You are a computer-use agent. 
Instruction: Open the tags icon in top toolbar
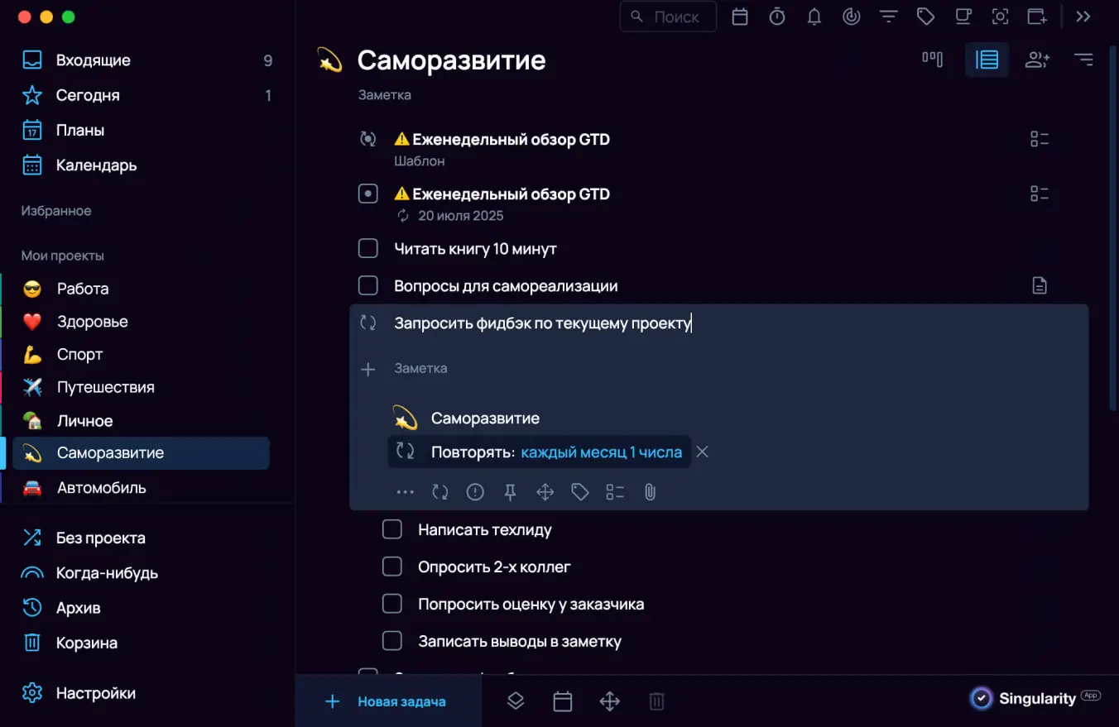[x=926, y=17]
